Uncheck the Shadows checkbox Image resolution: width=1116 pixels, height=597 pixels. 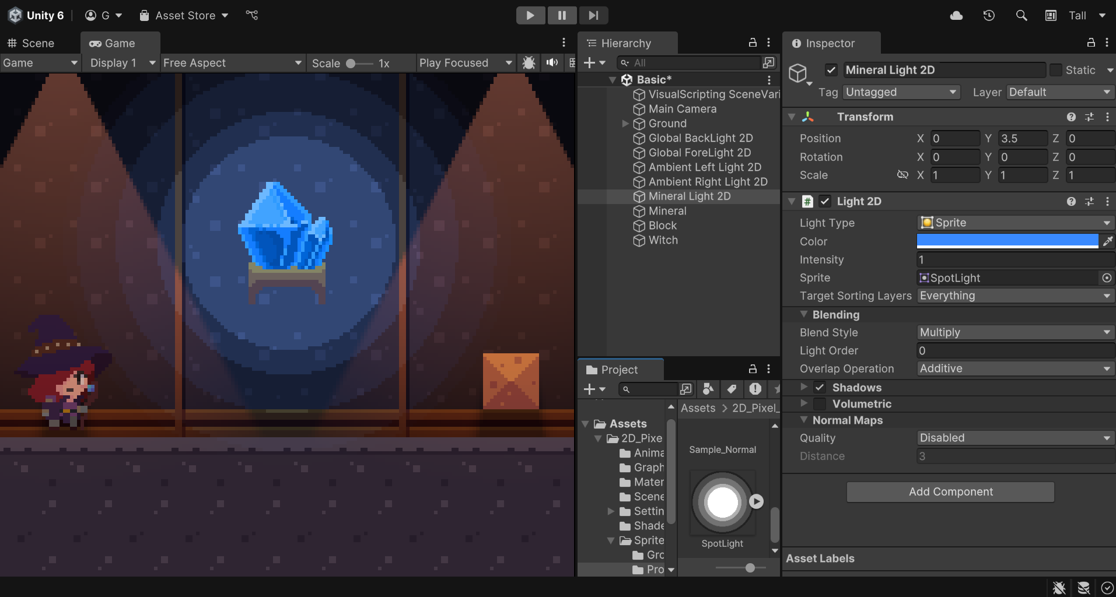(820, 388)
